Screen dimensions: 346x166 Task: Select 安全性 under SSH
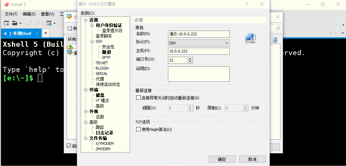point(108,47)
